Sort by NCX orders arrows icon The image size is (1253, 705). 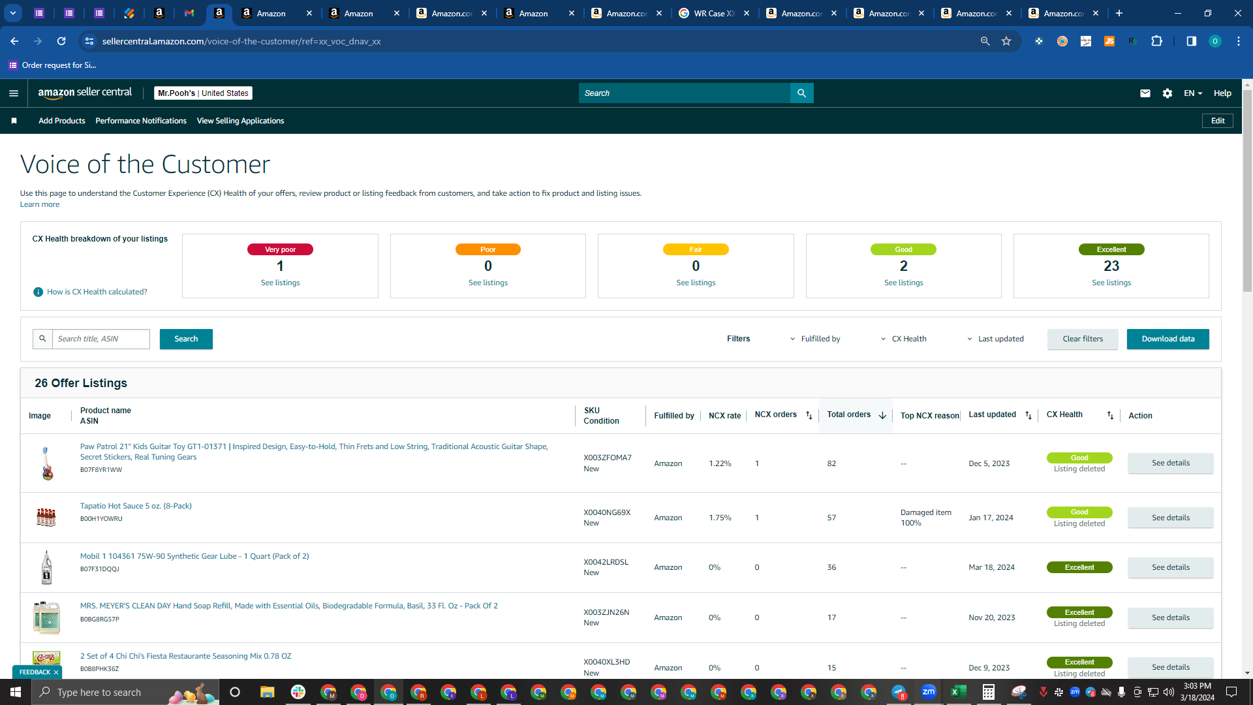pyautogui.click(x=809, y=415)
